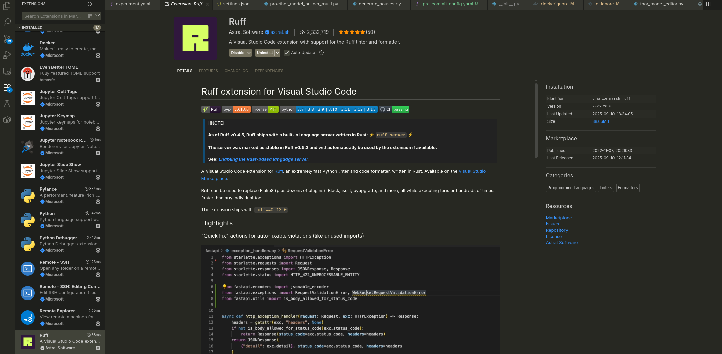
Task: Open the Explorer view in activity bar
Action: pos(7,6)
